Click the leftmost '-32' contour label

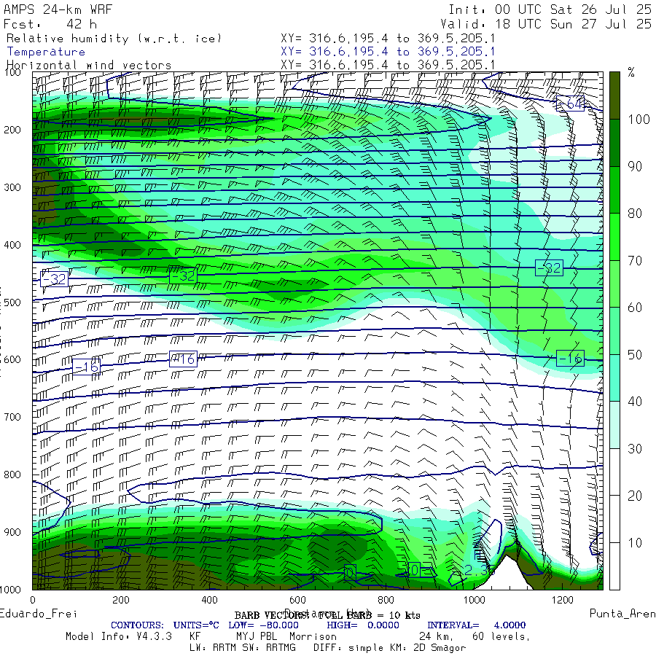tap(55, 278)
